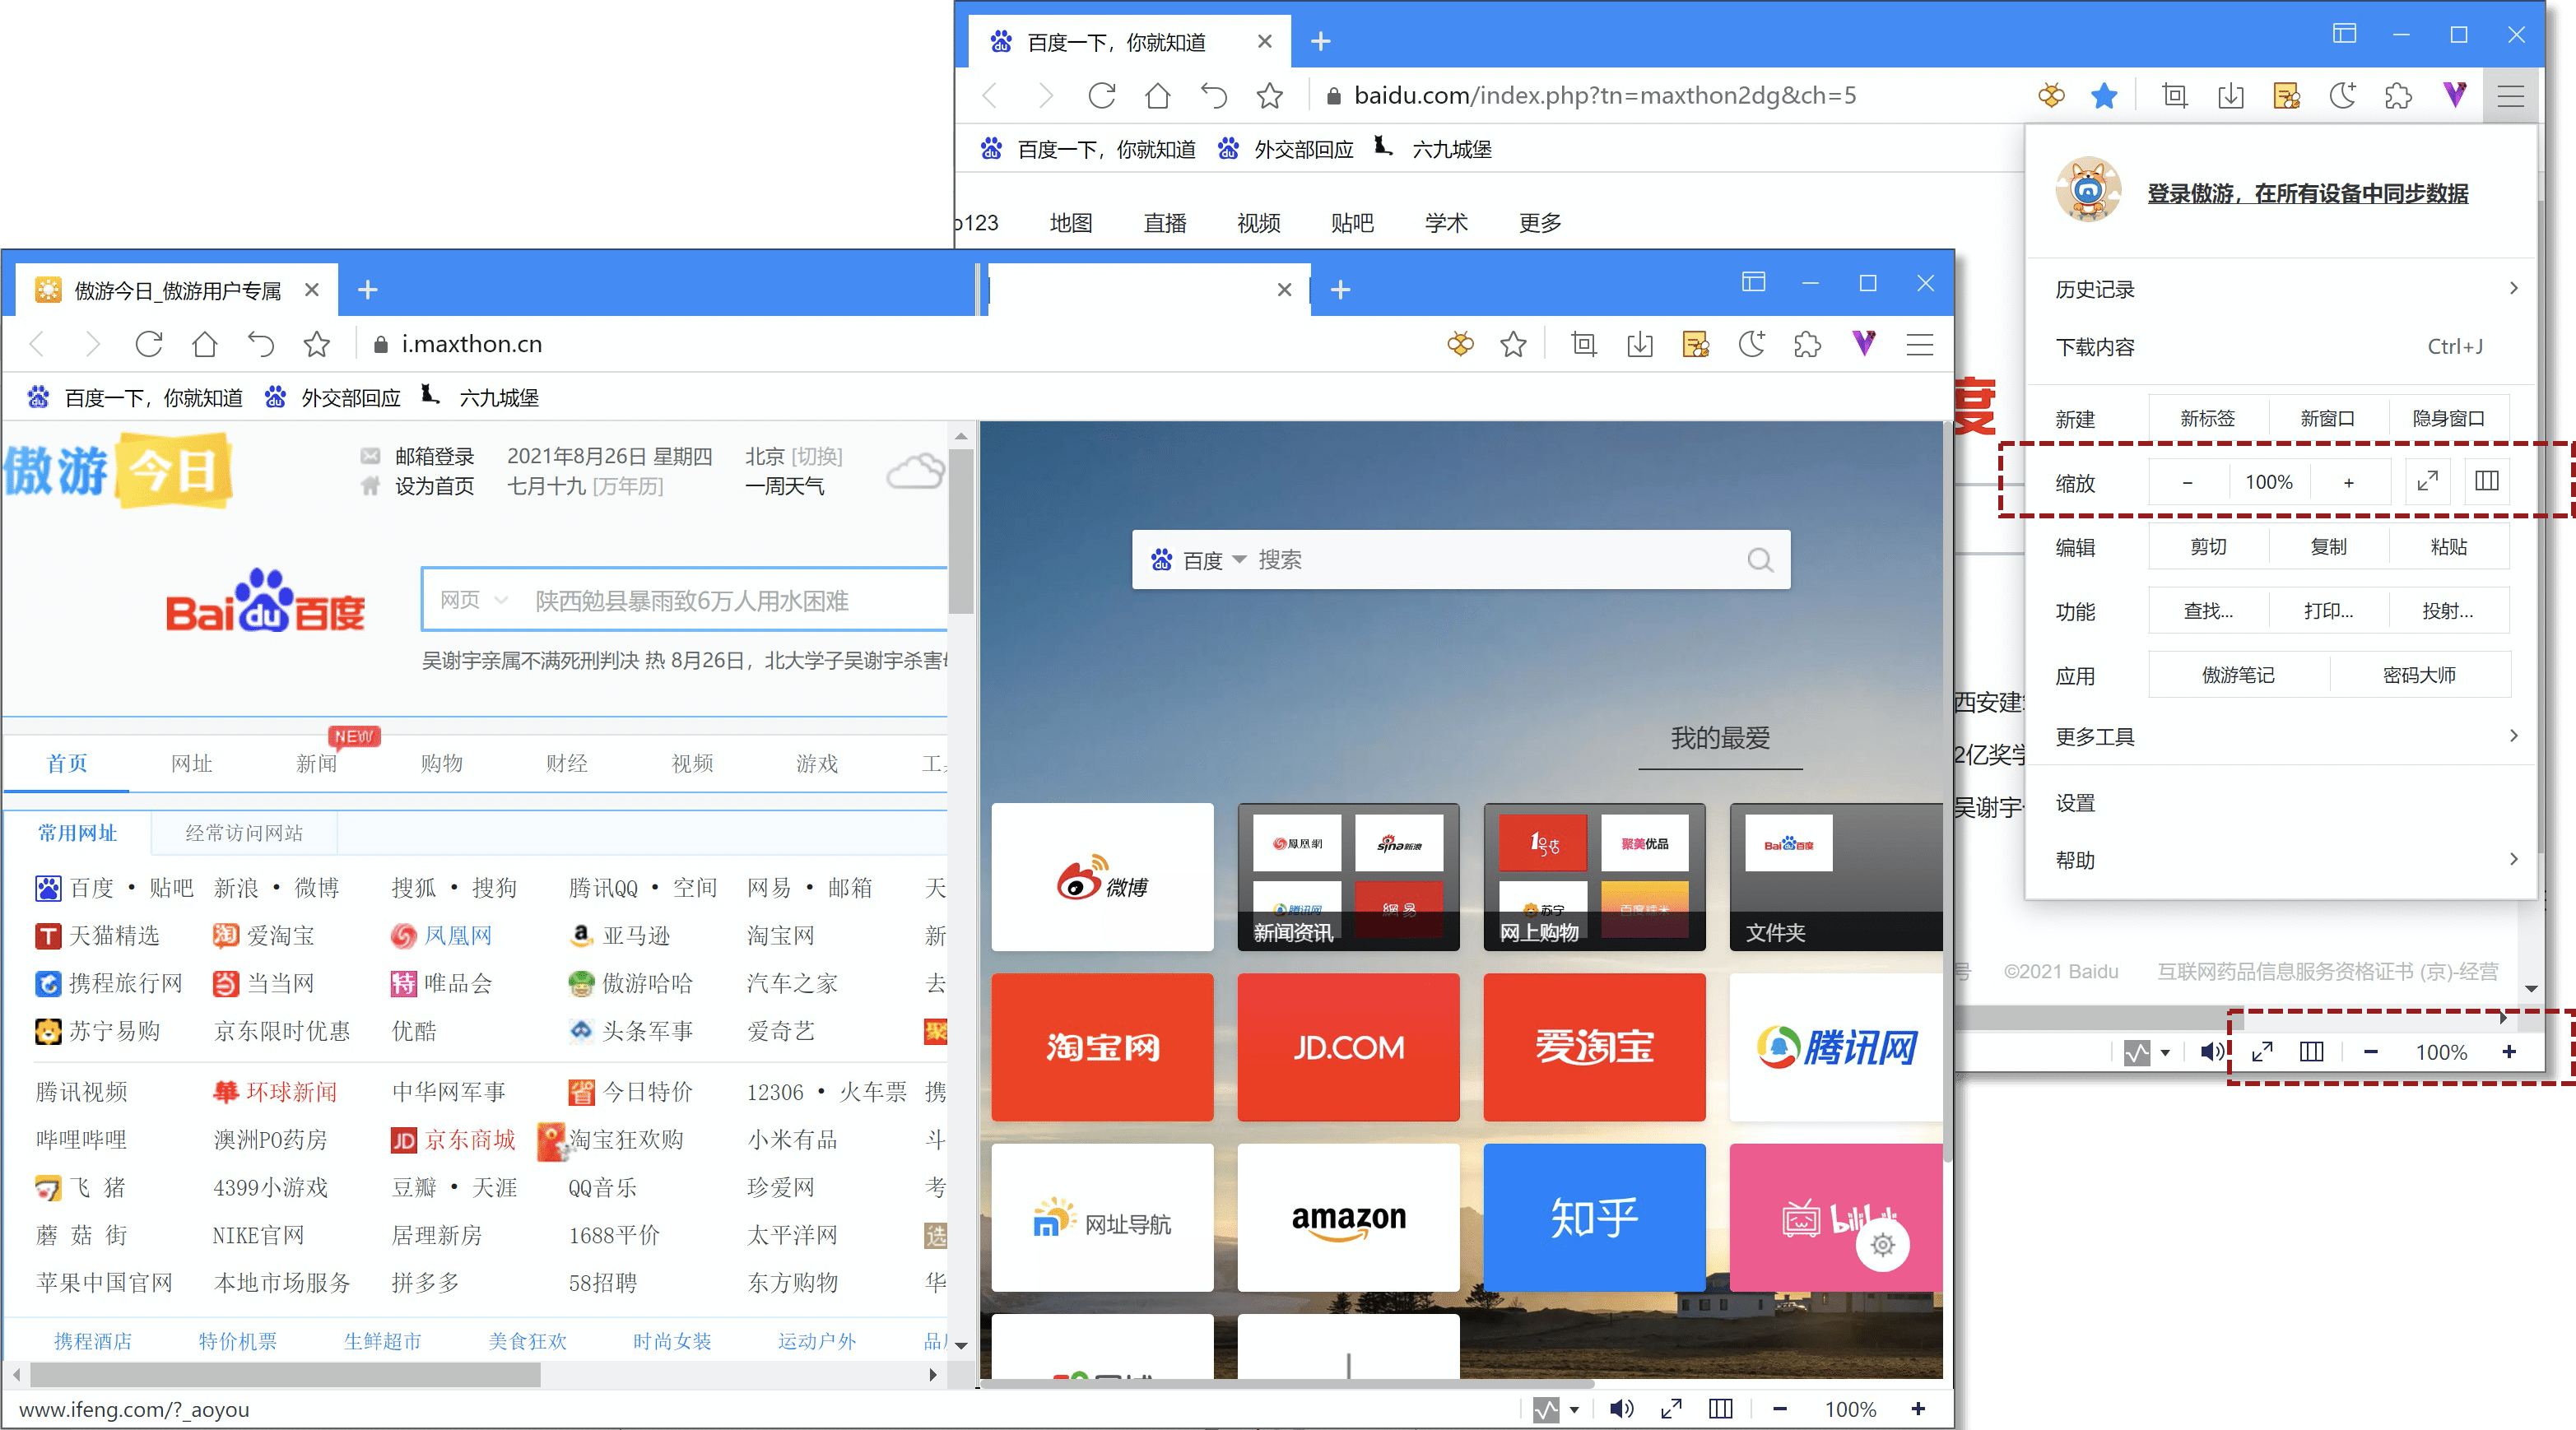
Task: Click the screenshot capture icon in the Baidu window
Action: click(2174, 96)
